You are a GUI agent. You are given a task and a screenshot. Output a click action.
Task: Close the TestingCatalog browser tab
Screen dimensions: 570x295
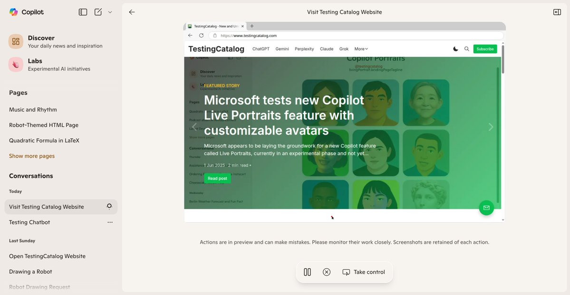pyautogui.click(x=242, y=26)
